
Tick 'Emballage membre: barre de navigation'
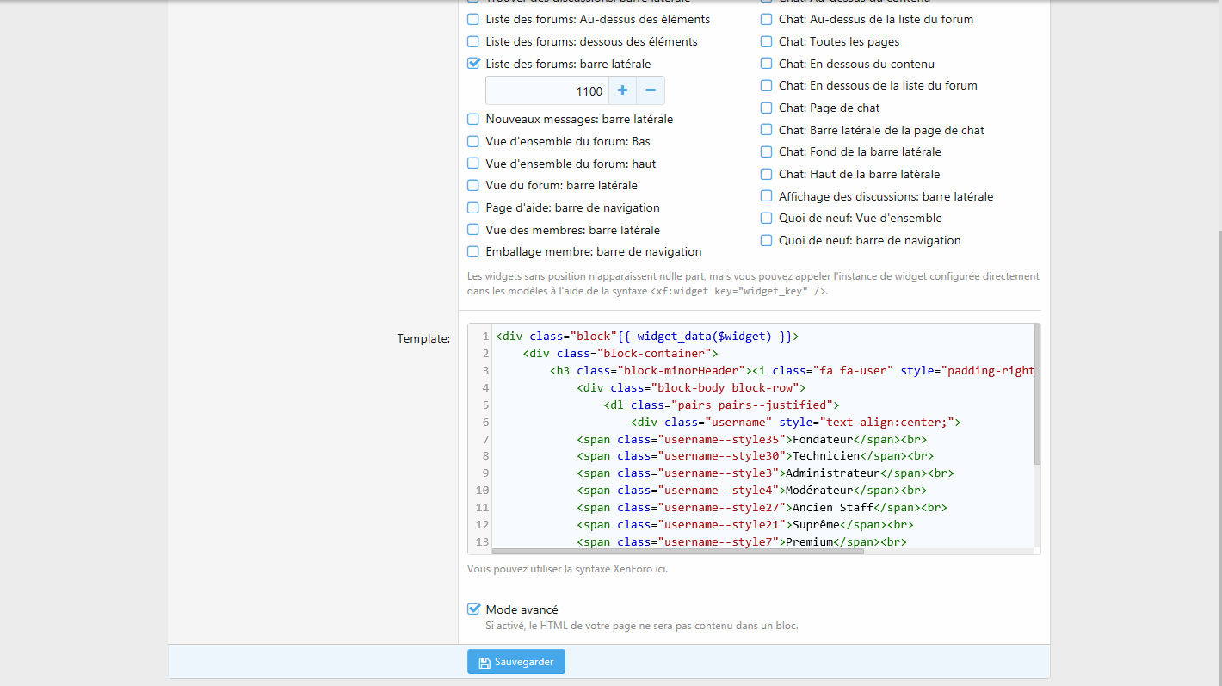(x=473, y=252)
